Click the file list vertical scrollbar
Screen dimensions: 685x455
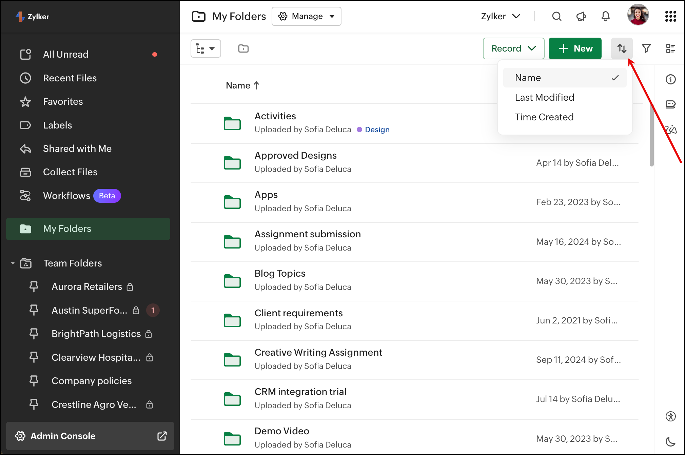(651, 136)
